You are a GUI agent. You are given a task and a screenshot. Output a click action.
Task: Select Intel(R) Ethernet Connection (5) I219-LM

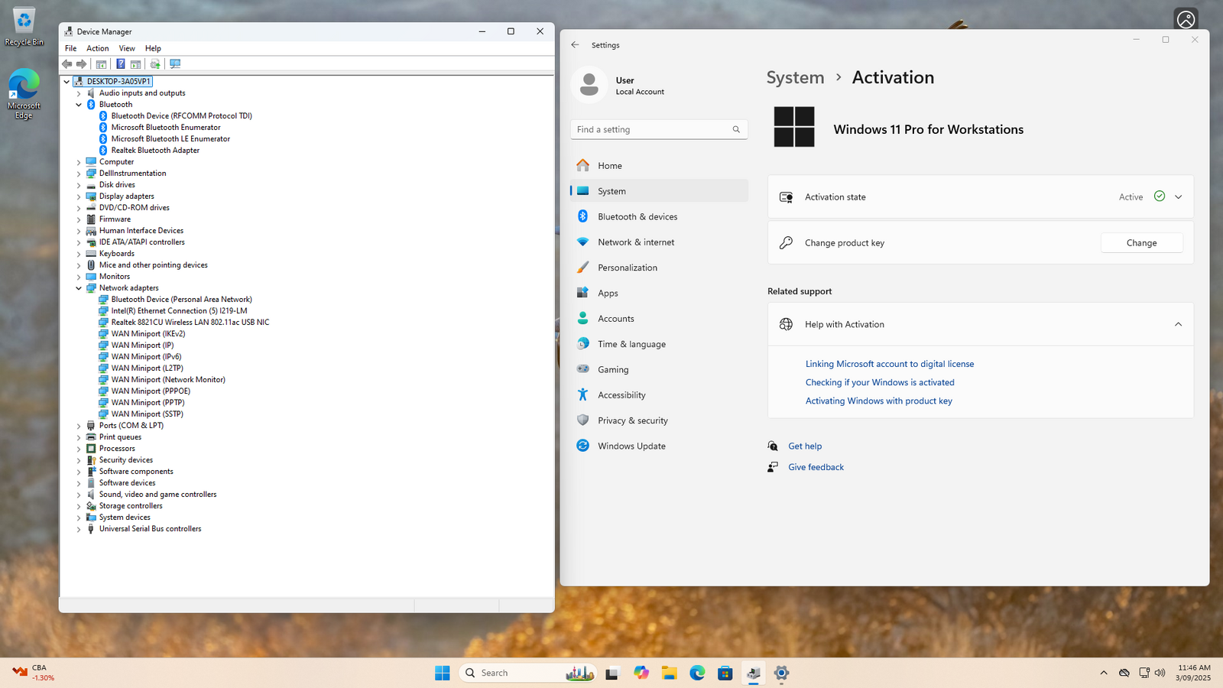pos(179,311)
